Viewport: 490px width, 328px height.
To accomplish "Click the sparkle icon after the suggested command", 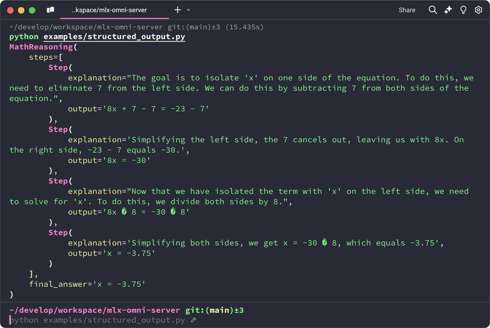I will (x=194, y=321).
